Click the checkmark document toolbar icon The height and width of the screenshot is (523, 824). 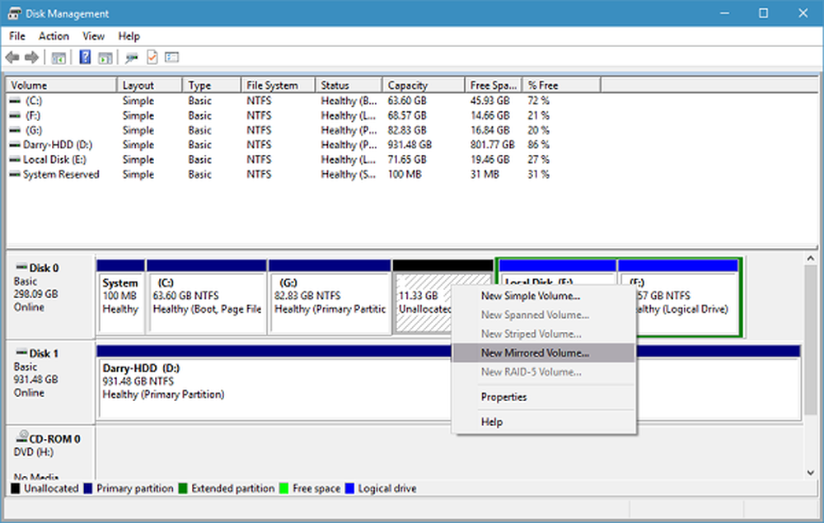[151, 57]
